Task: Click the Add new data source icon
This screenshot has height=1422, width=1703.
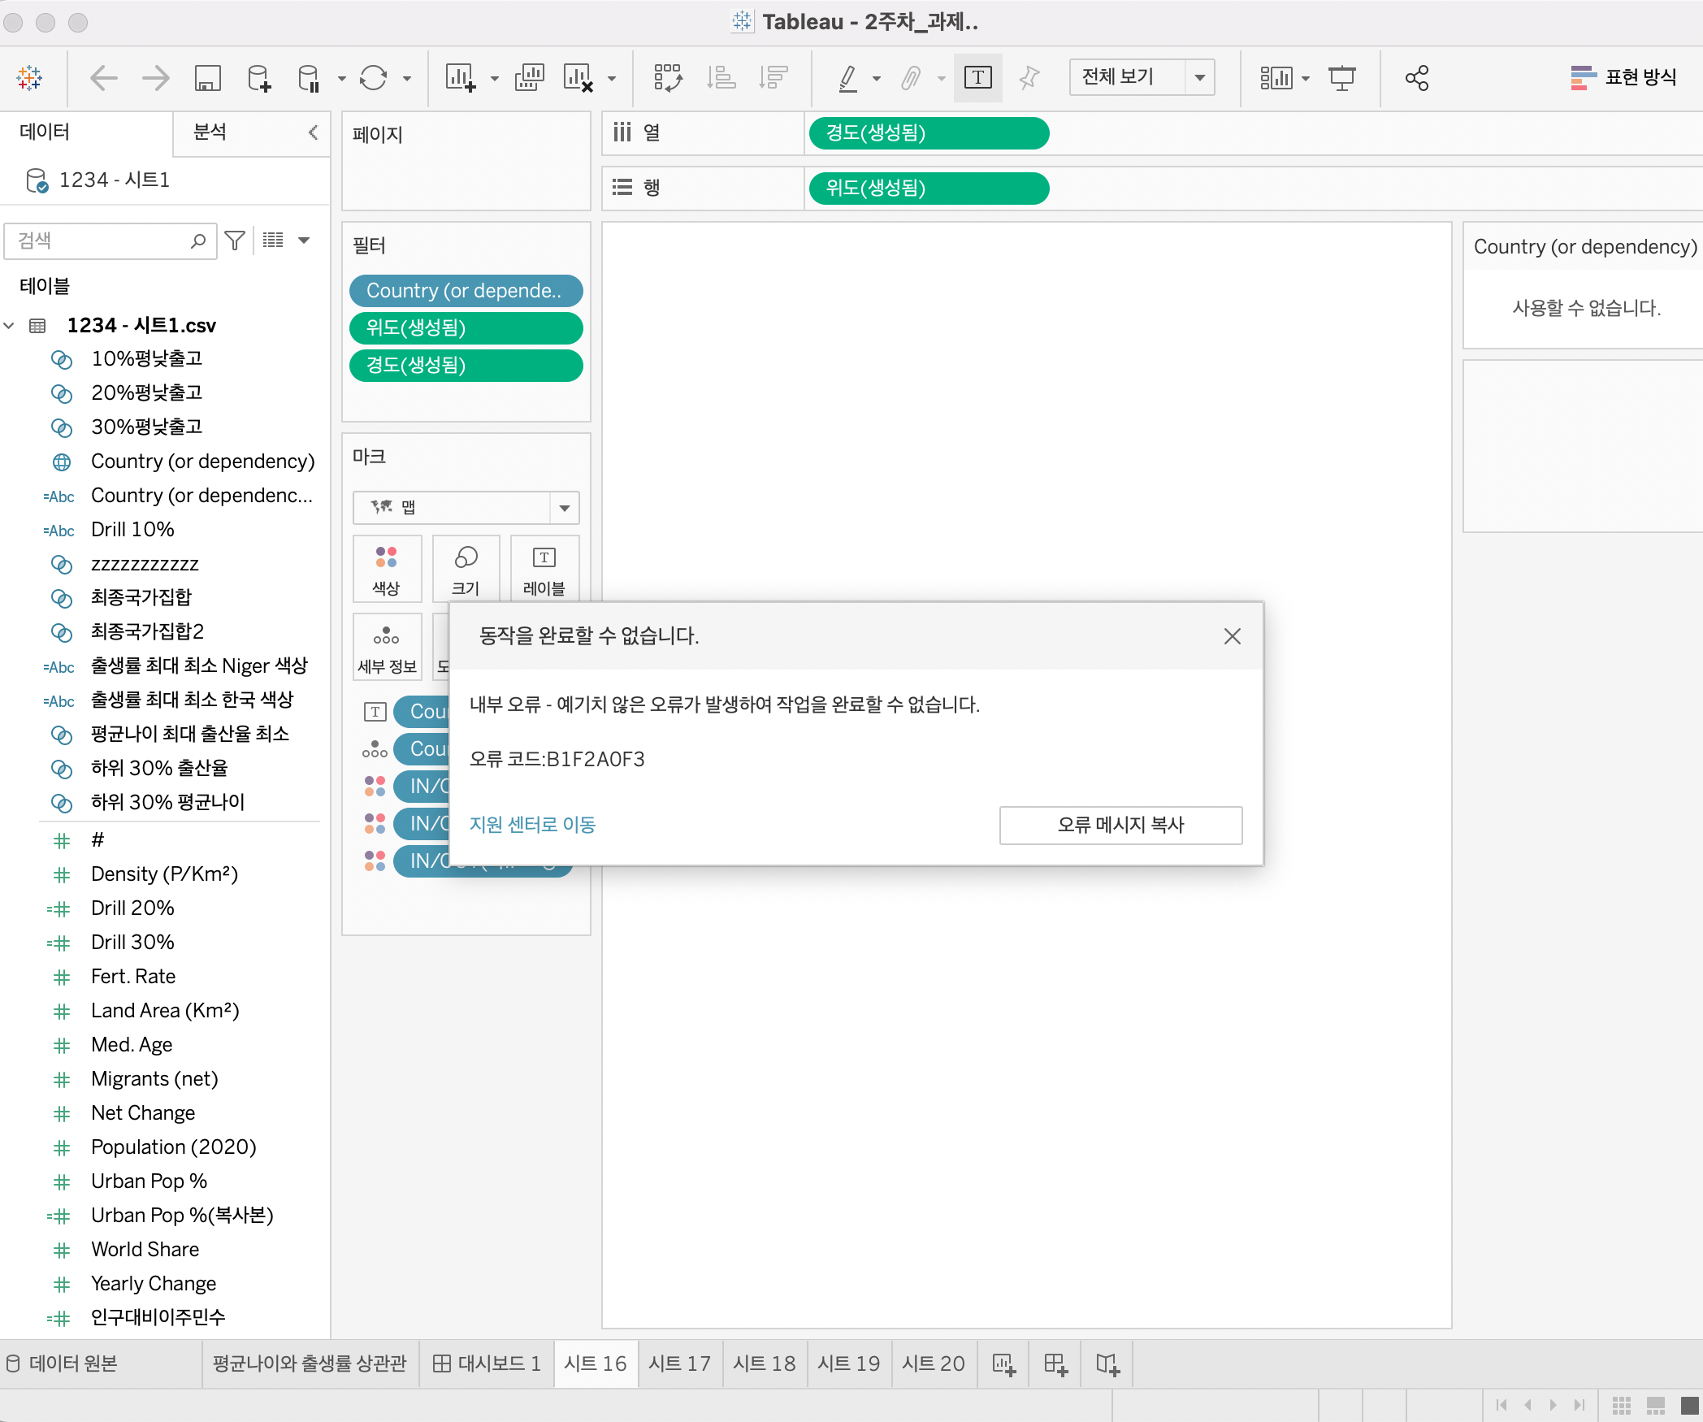Action: click(259, 78)
